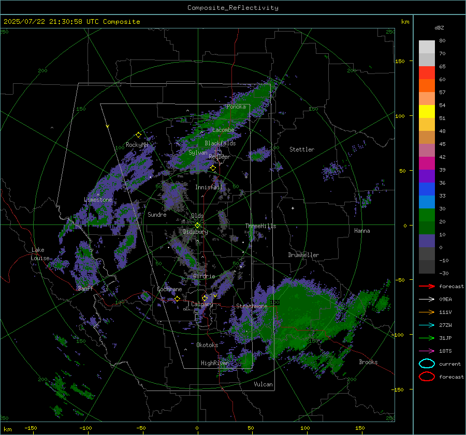This screenshot has height=435, width=466.
Task: Click the radar-center diamond above Didsbury
Action: click(x=197, y=226)
